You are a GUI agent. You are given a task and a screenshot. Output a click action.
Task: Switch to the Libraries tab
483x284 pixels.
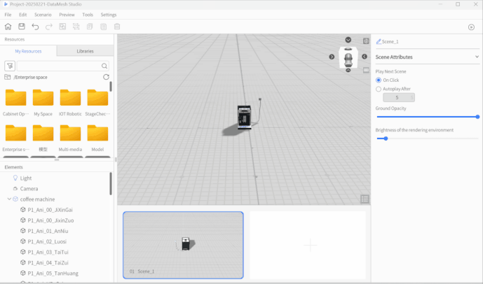pos(85,51)
